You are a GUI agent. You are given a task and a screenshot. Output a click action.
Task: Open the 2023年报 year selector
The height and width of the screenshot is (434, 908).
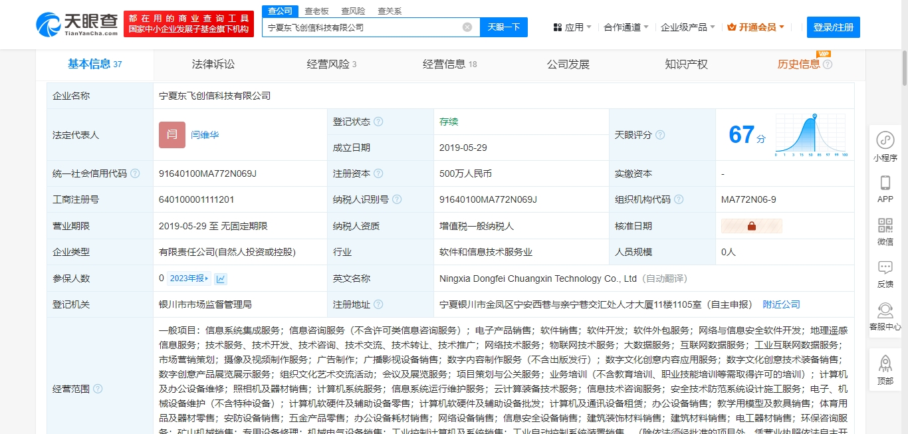pos(189,278)
